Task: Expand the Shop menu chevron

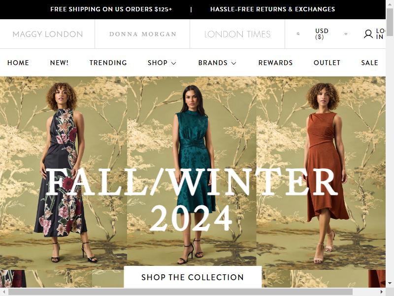Action: coord(174,63)
